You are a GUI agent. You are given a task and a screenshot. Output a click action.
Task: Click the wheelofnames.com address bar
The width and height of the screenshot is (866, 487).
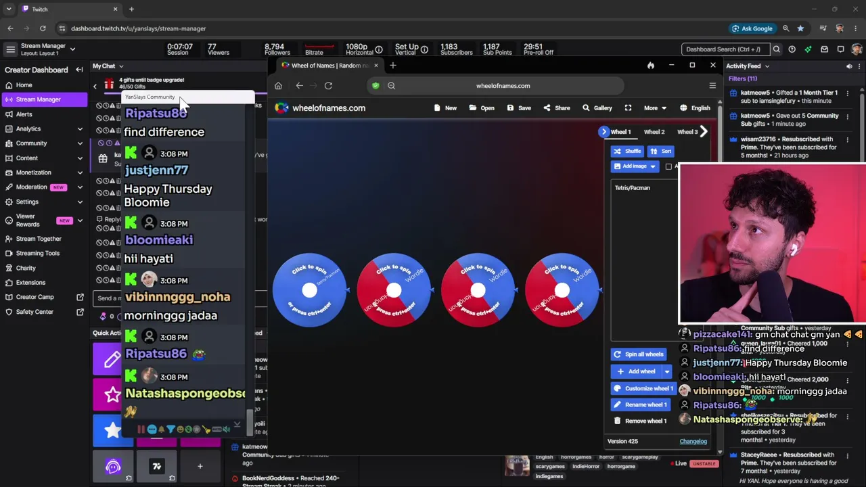click(x=503, y=86)
